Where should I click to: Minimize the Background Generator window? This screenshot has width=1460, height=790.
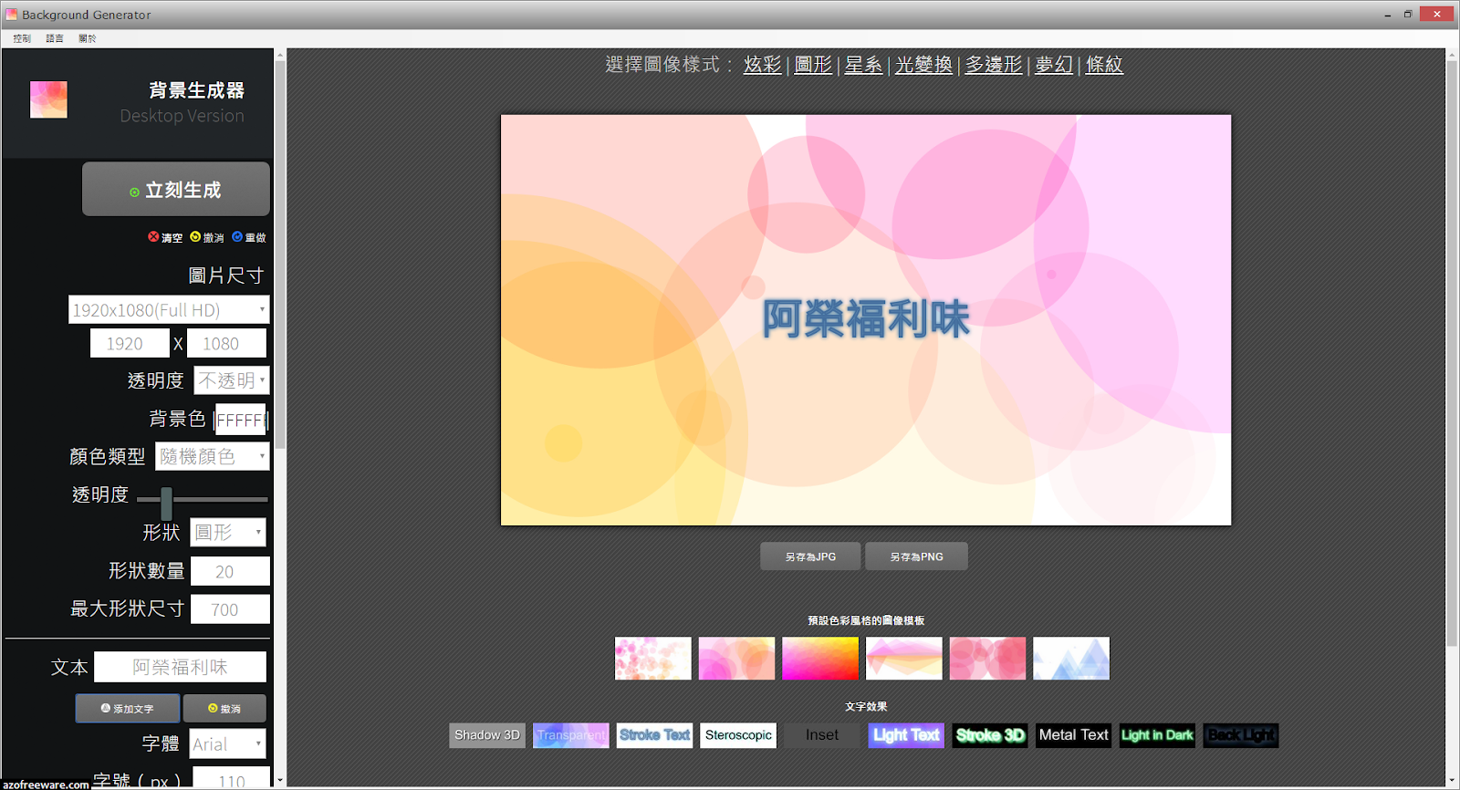(1387, 15)
